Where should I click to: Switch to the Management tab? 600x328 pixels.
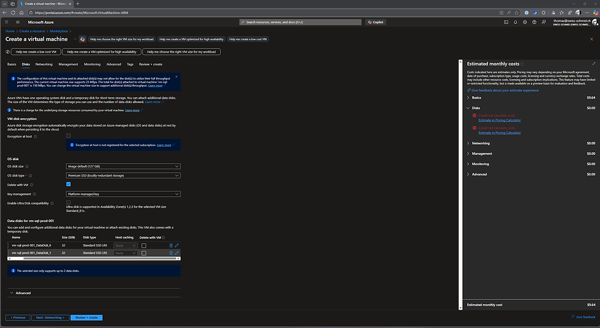pos(68,64)
